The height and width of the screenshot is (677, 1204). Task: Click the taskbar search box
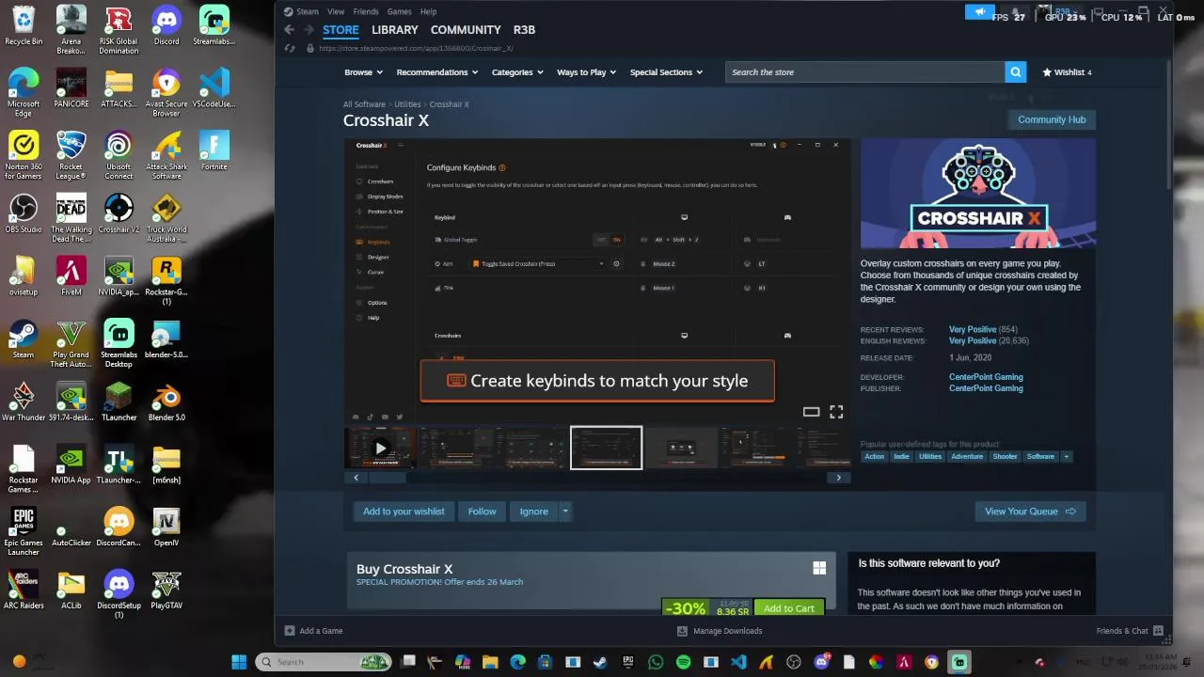(324, 662)
